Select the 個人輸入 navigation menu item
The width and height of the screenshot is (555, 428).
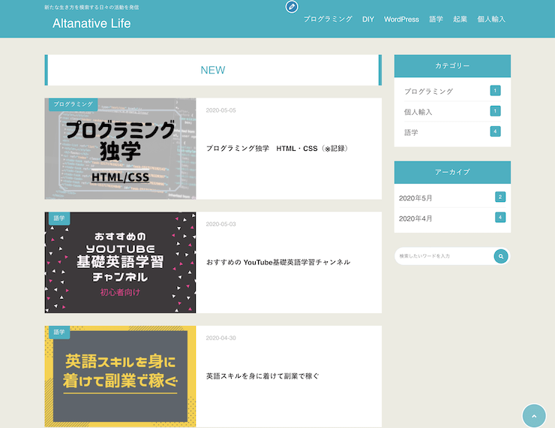point(491,20)
